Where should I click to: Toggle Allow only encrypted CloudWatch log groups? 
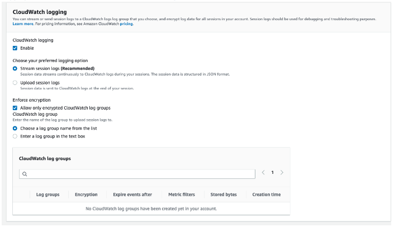point(15,107)
